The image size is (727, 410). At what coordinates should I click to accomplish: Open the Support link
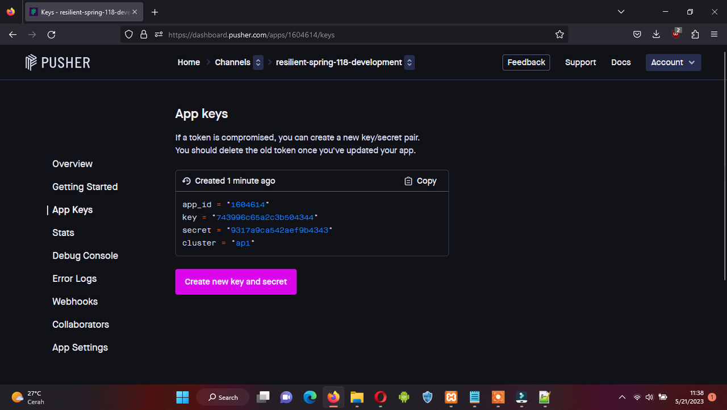pyautogui.click(x=580, y=62)
